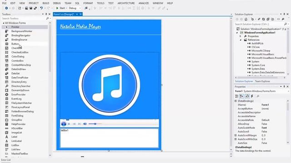Click the Navigate Backward toolbar icon
This screenshot has height=163, width=291.
pyautogui.click(x=6, y=8)
